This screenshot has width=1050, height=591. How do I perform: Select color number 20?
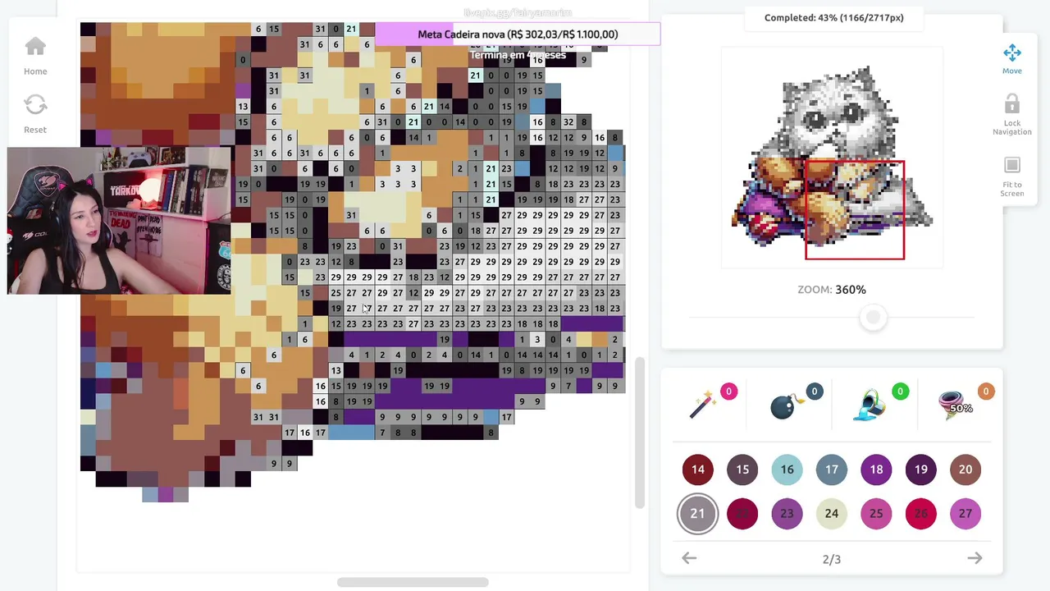[x=966, y=470]
